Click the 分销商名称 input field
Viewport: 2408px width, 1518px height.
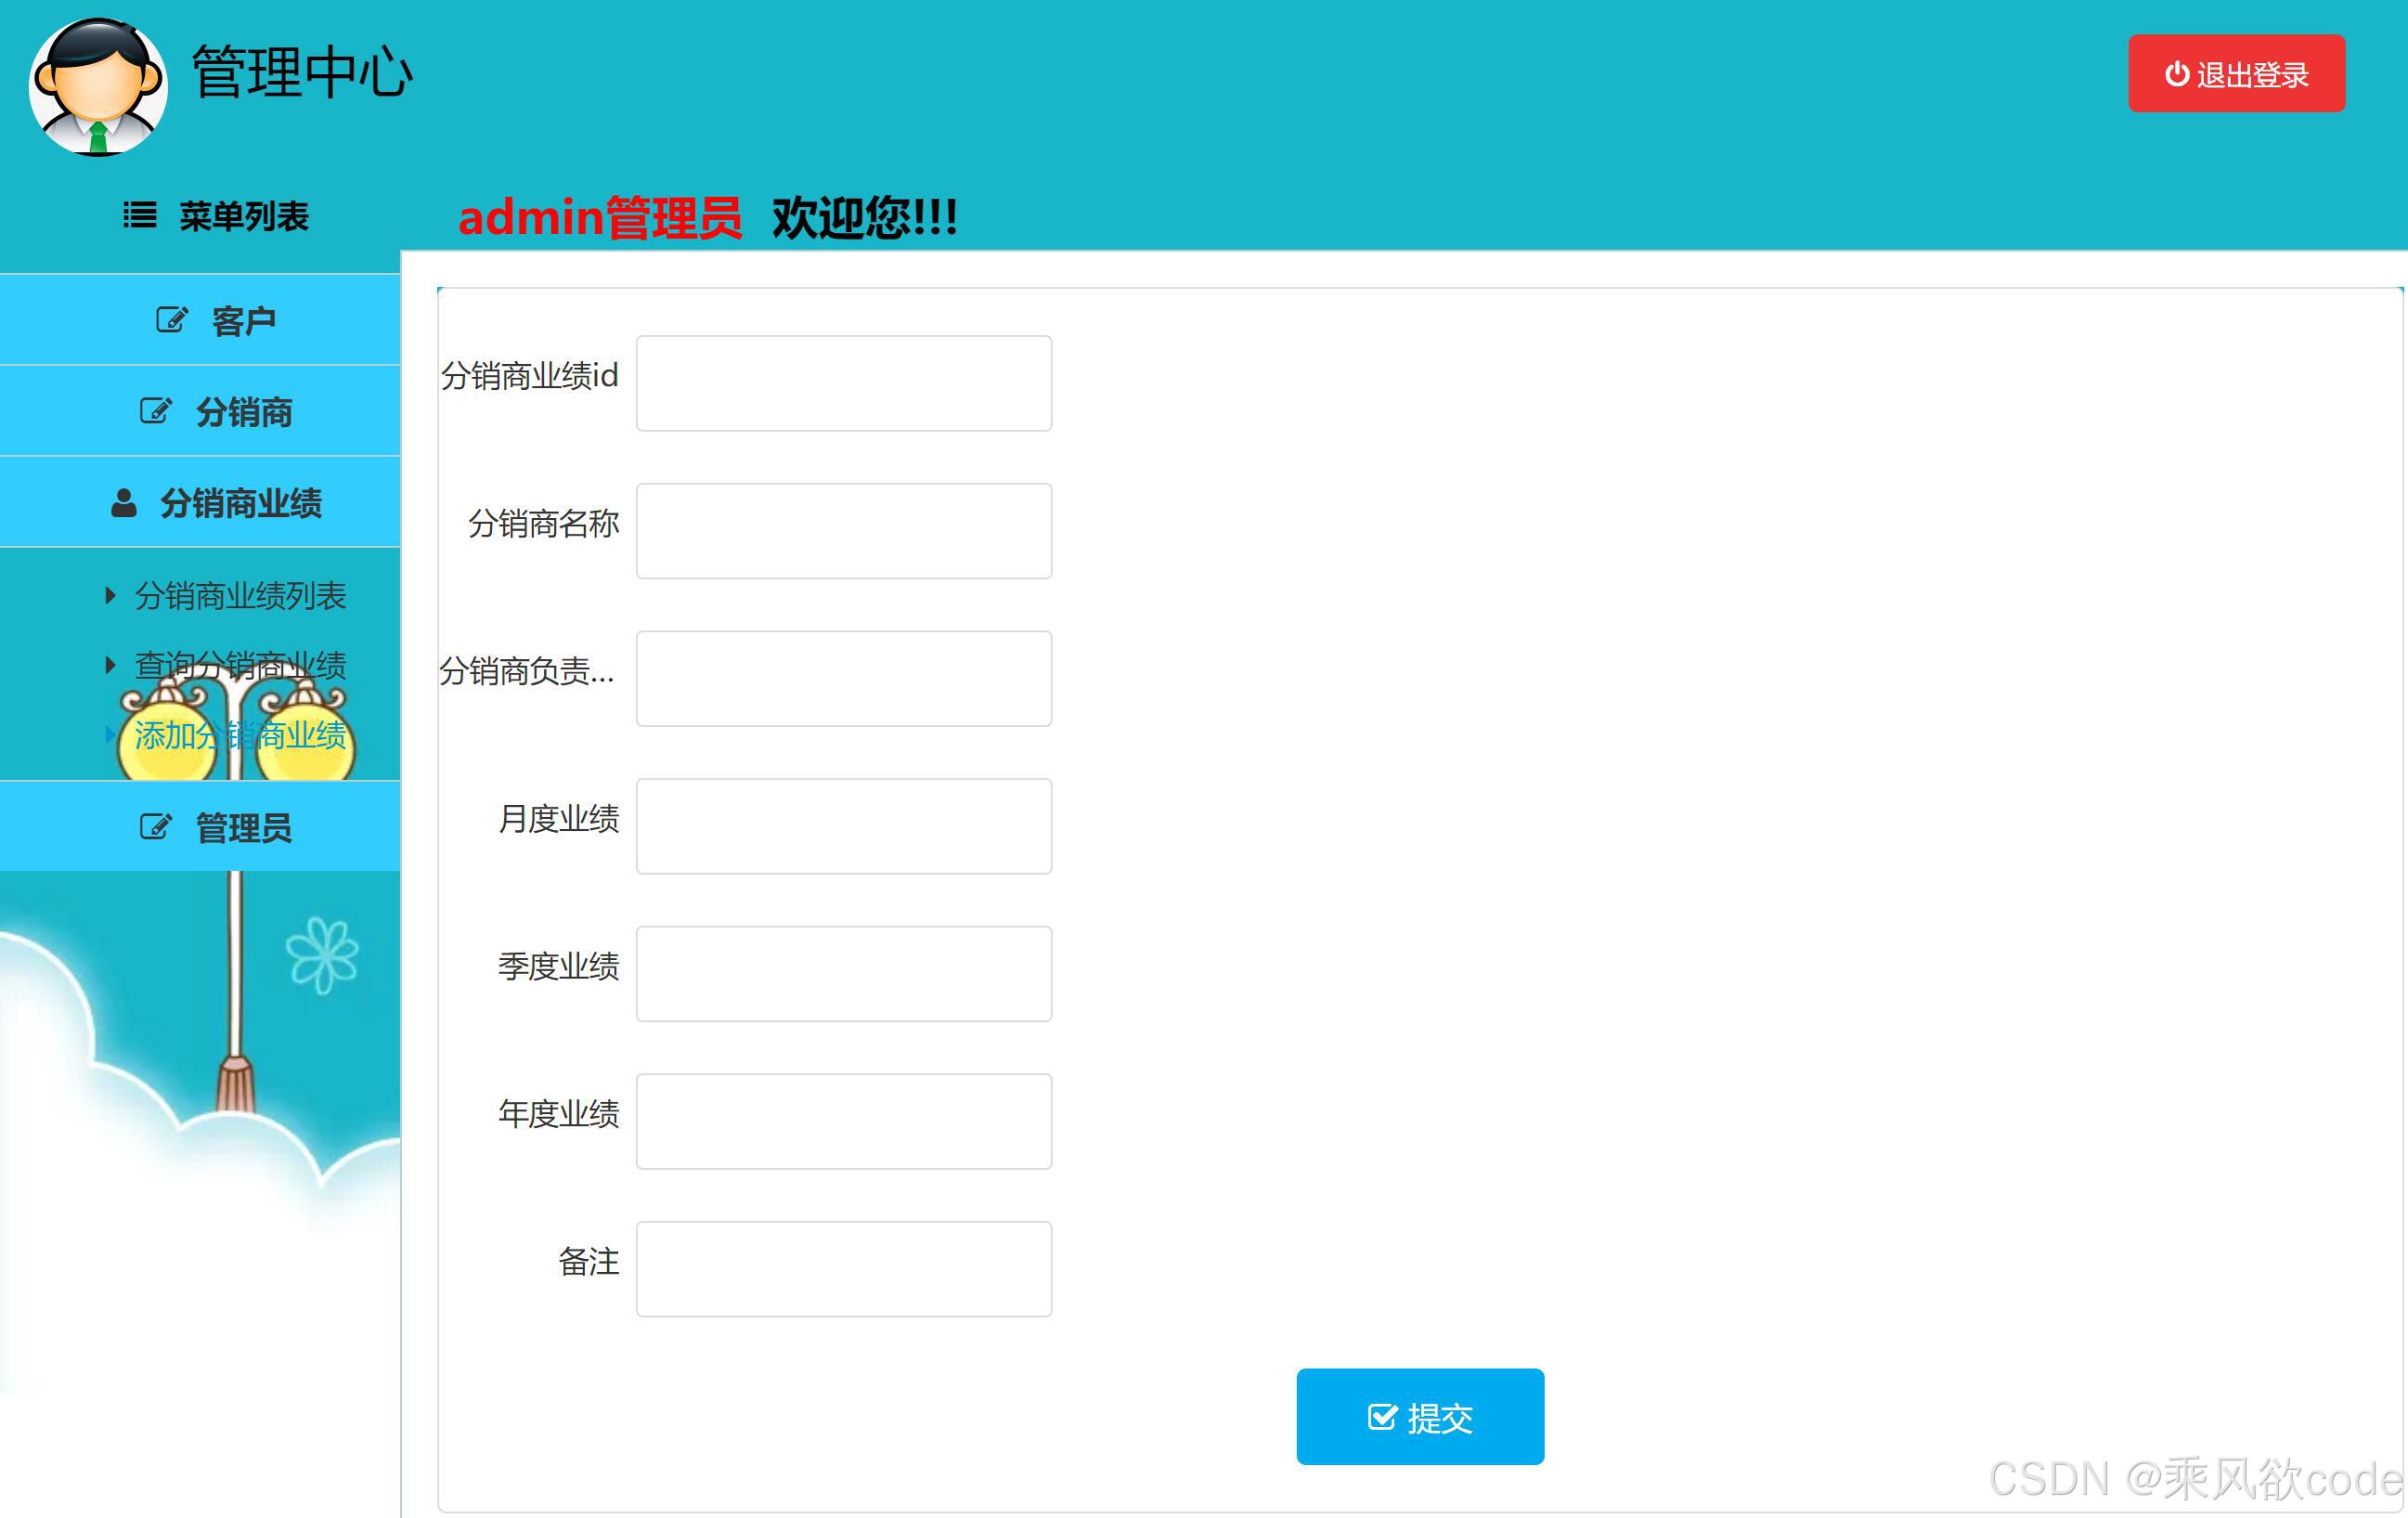click(843, 530)
